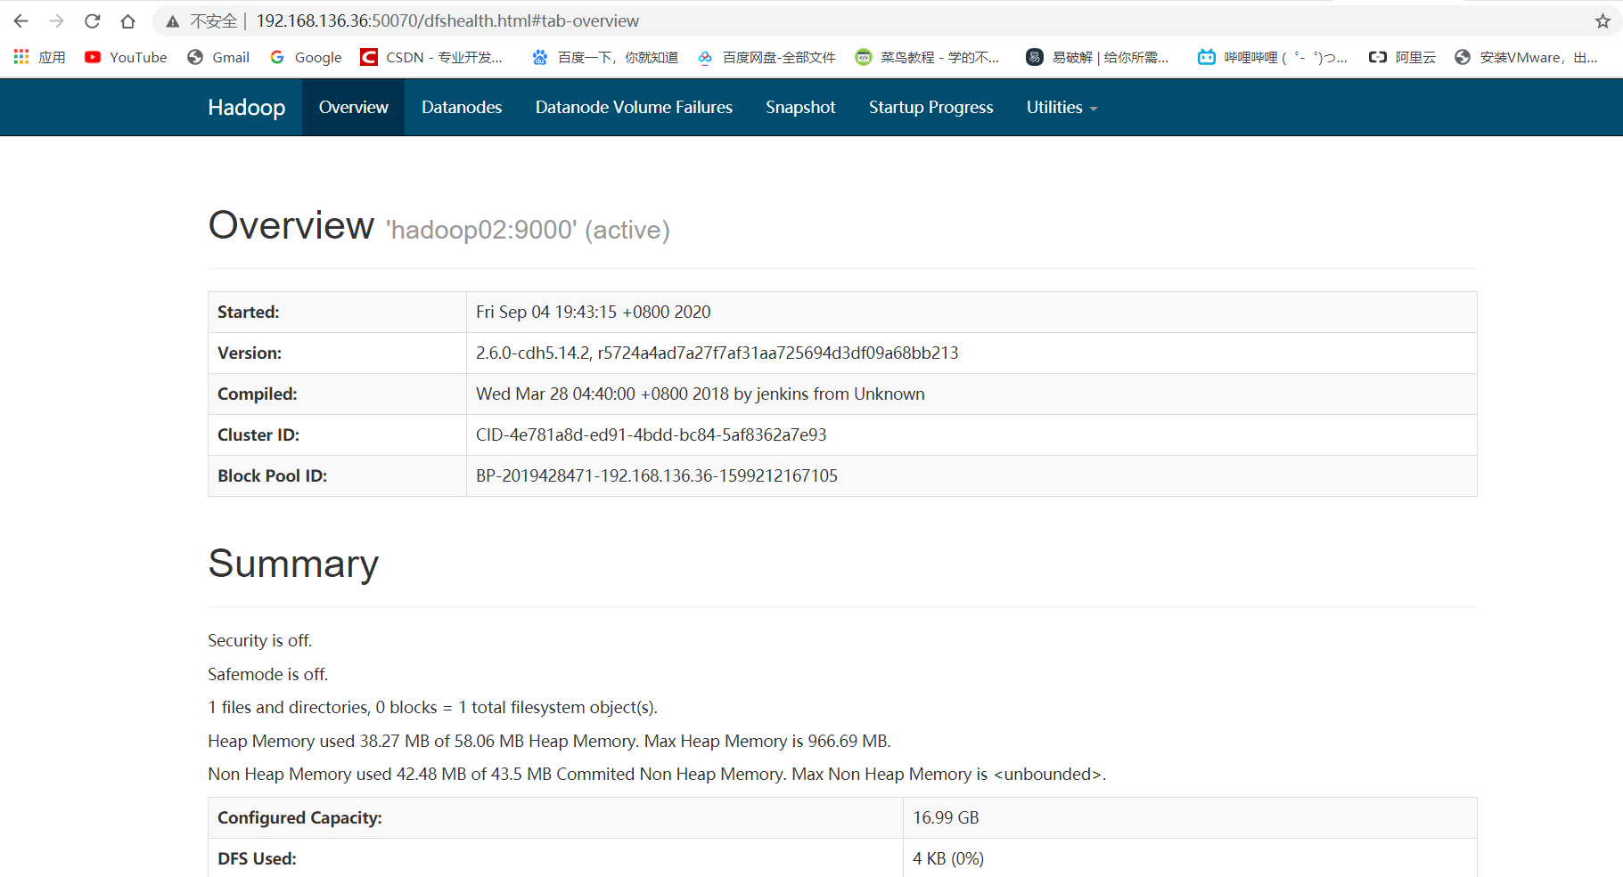Click the 'Safemode is off.' text

coord(268,674)
